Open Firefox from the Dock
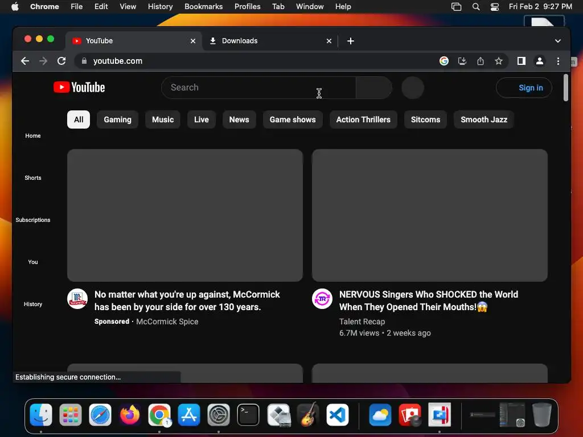The width and height of the screenshot is (583, 437). [x=130, y=415]
